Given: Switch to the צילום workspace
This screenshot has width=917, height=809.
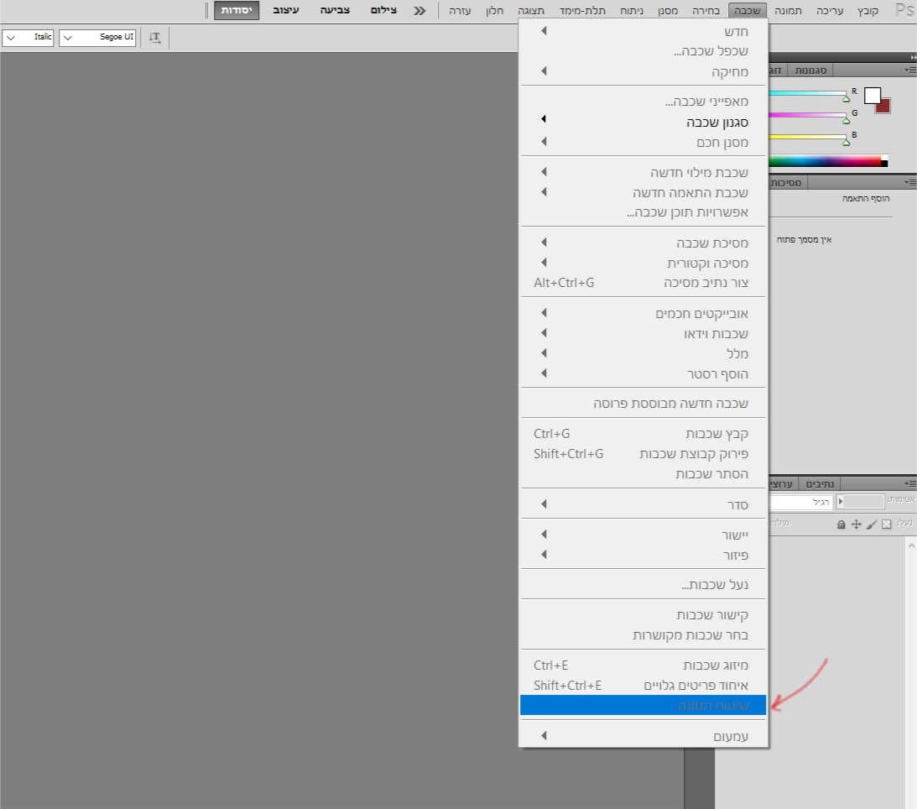Looking at the screenshot, I should (x=383, y=11).
